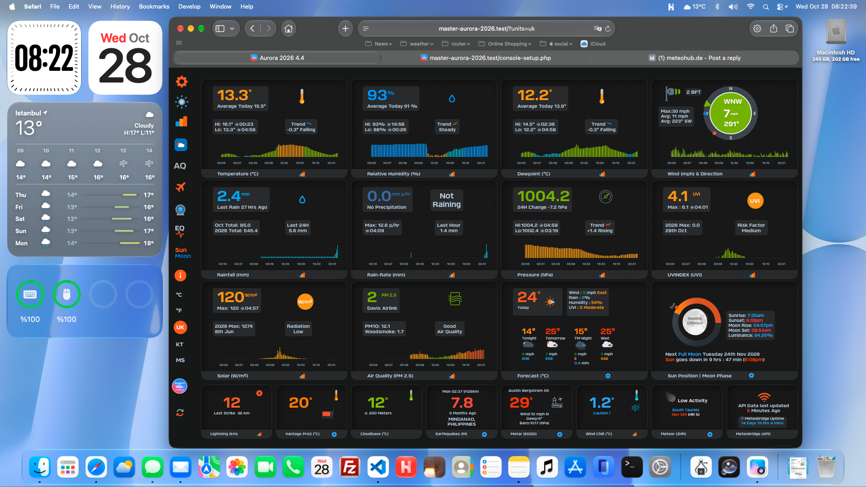Open the sidebar options chevron dropdown
866x487 pixels.
[x=232, y=28]
